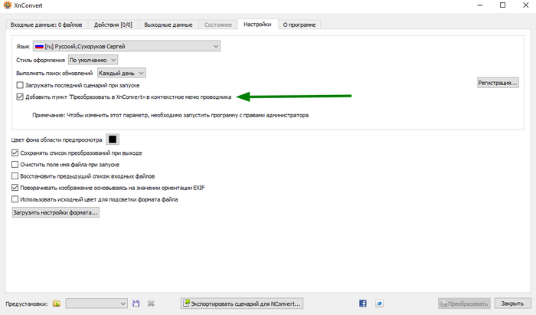The height and width of the screenshot is (315, 536).
Task: Switch to 'Входные данные: 0 файлов' tab
Action: 46,25
